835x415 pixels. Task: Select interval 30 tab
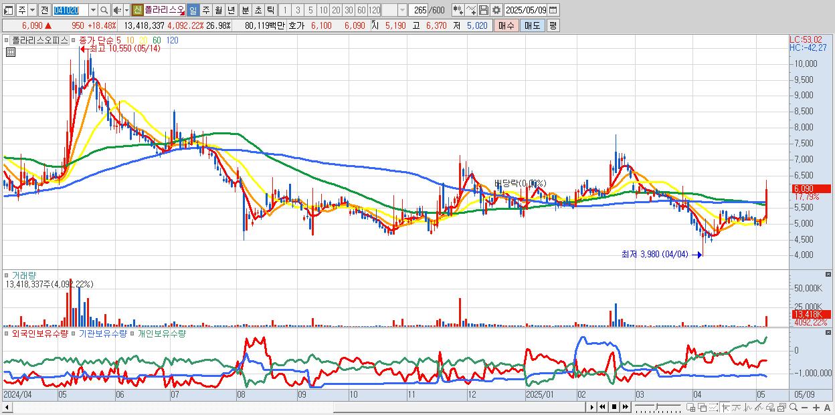349,10
